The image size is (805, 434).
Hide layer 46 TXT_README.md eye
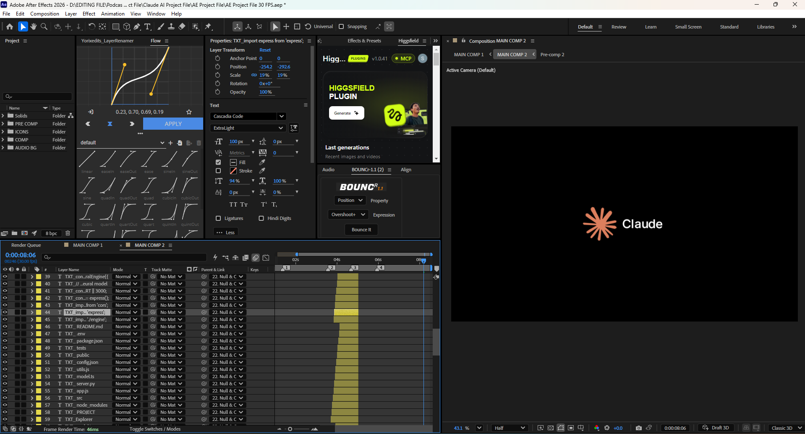tap(5, 327)
